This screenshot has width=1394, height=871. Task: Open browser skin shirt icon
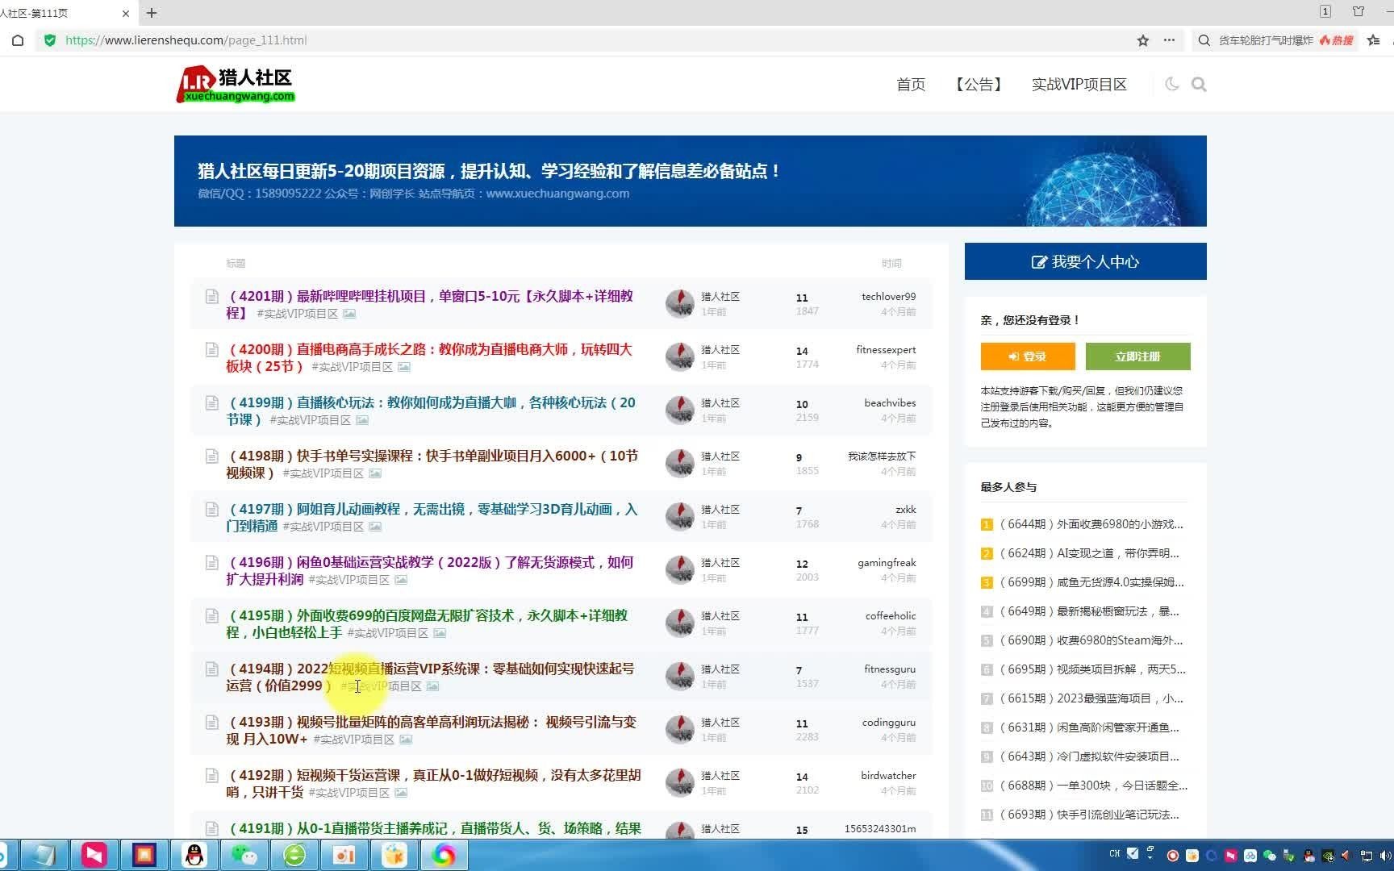pyautogui.click(x=1359, y=11)
